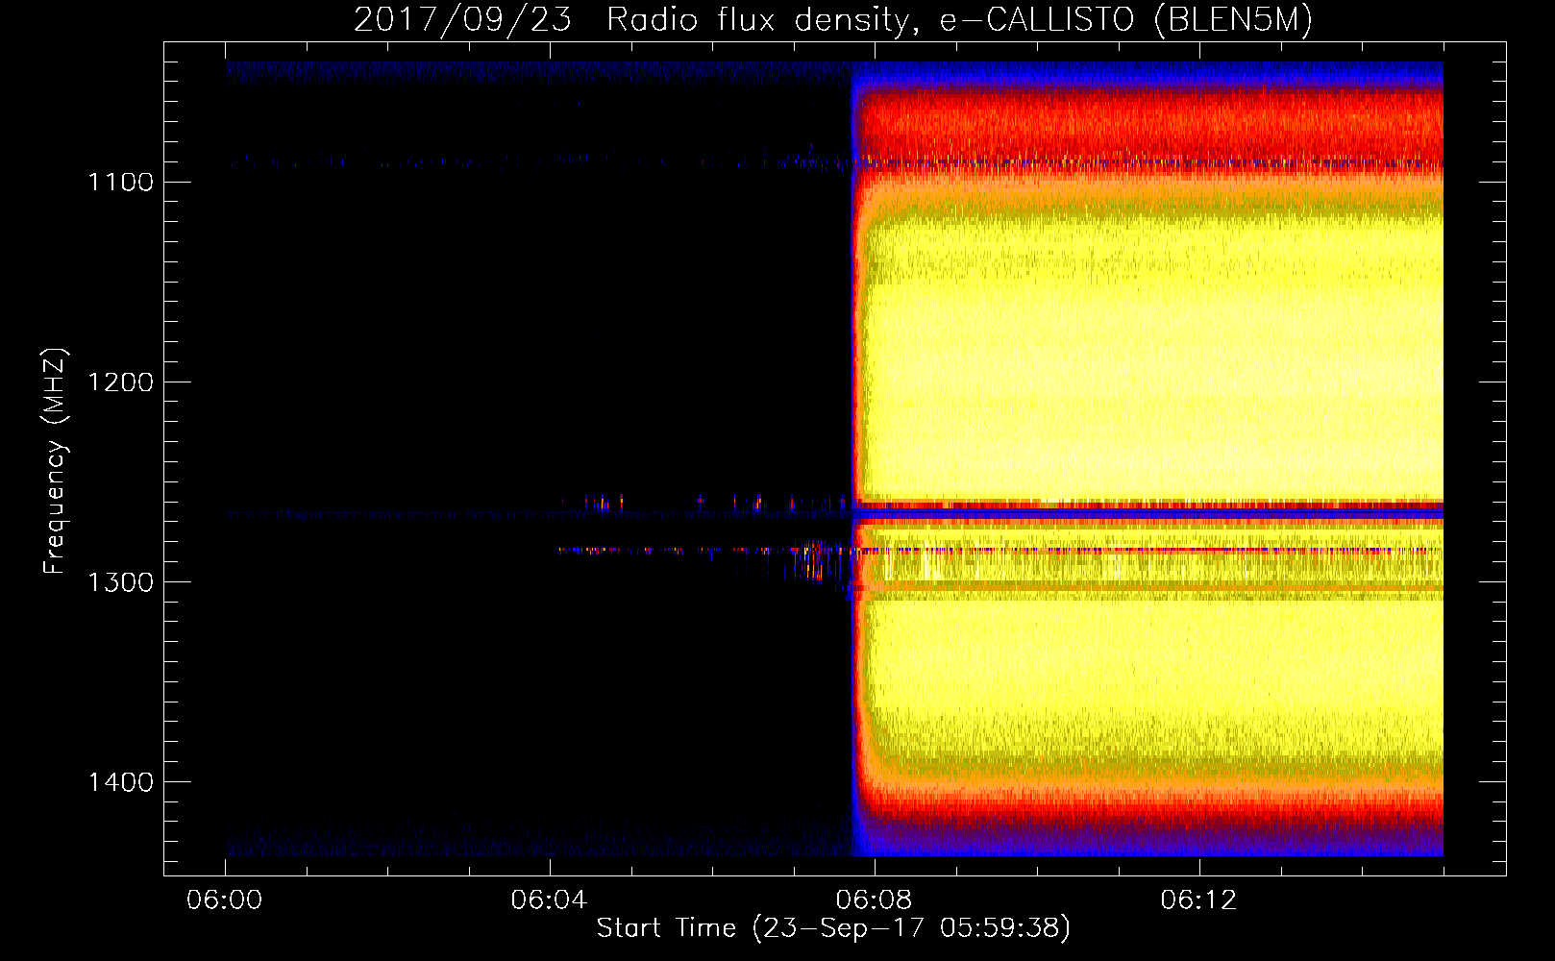This screenshot has height=961, width=1555.
Task: Click the "06:00" time axis label
Action: click(x=225, y=900)
